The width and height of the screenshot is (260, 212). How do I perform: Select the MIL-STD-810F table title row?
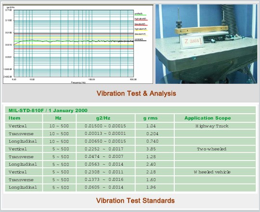pyautogui.click(x=130, y=110)
